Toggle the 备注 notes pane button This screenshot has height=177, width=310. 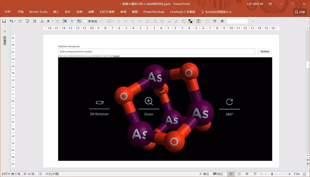(x=204, y=174)
